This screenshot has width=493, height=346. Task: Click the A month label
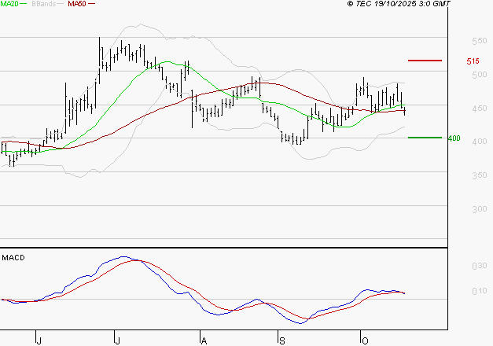(204, 341)
